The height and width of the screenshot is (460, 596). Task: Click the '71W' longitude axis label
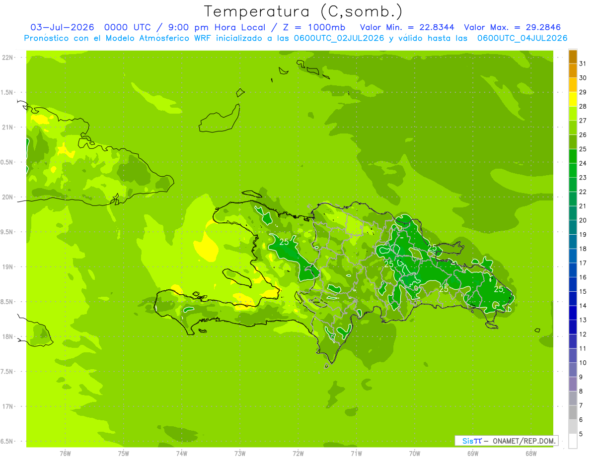(x=357, y=454)
